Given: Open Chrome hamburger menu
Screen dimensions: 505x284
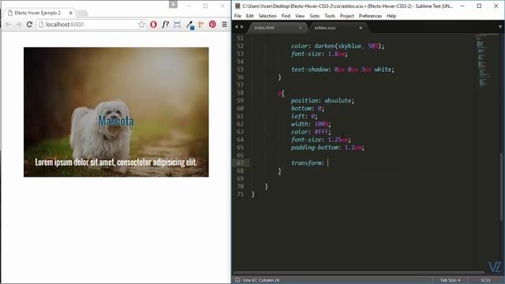Looking at the screenshot, I should click(224, 24).
